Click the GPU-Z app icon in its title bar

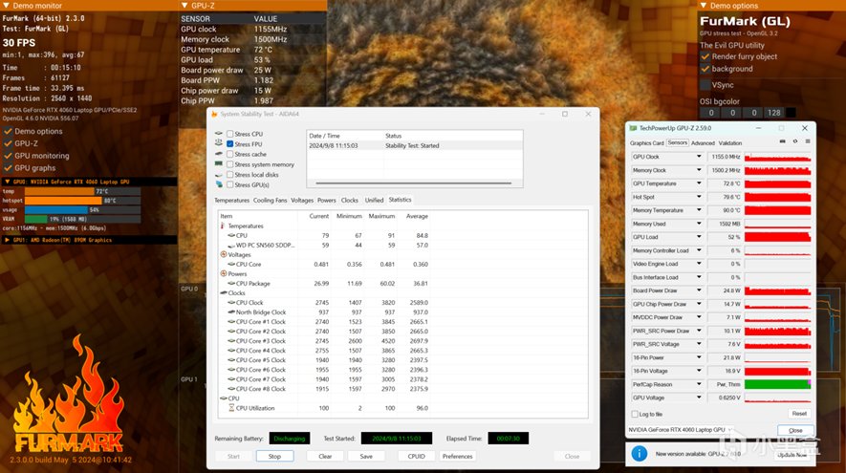pos(634,128)
